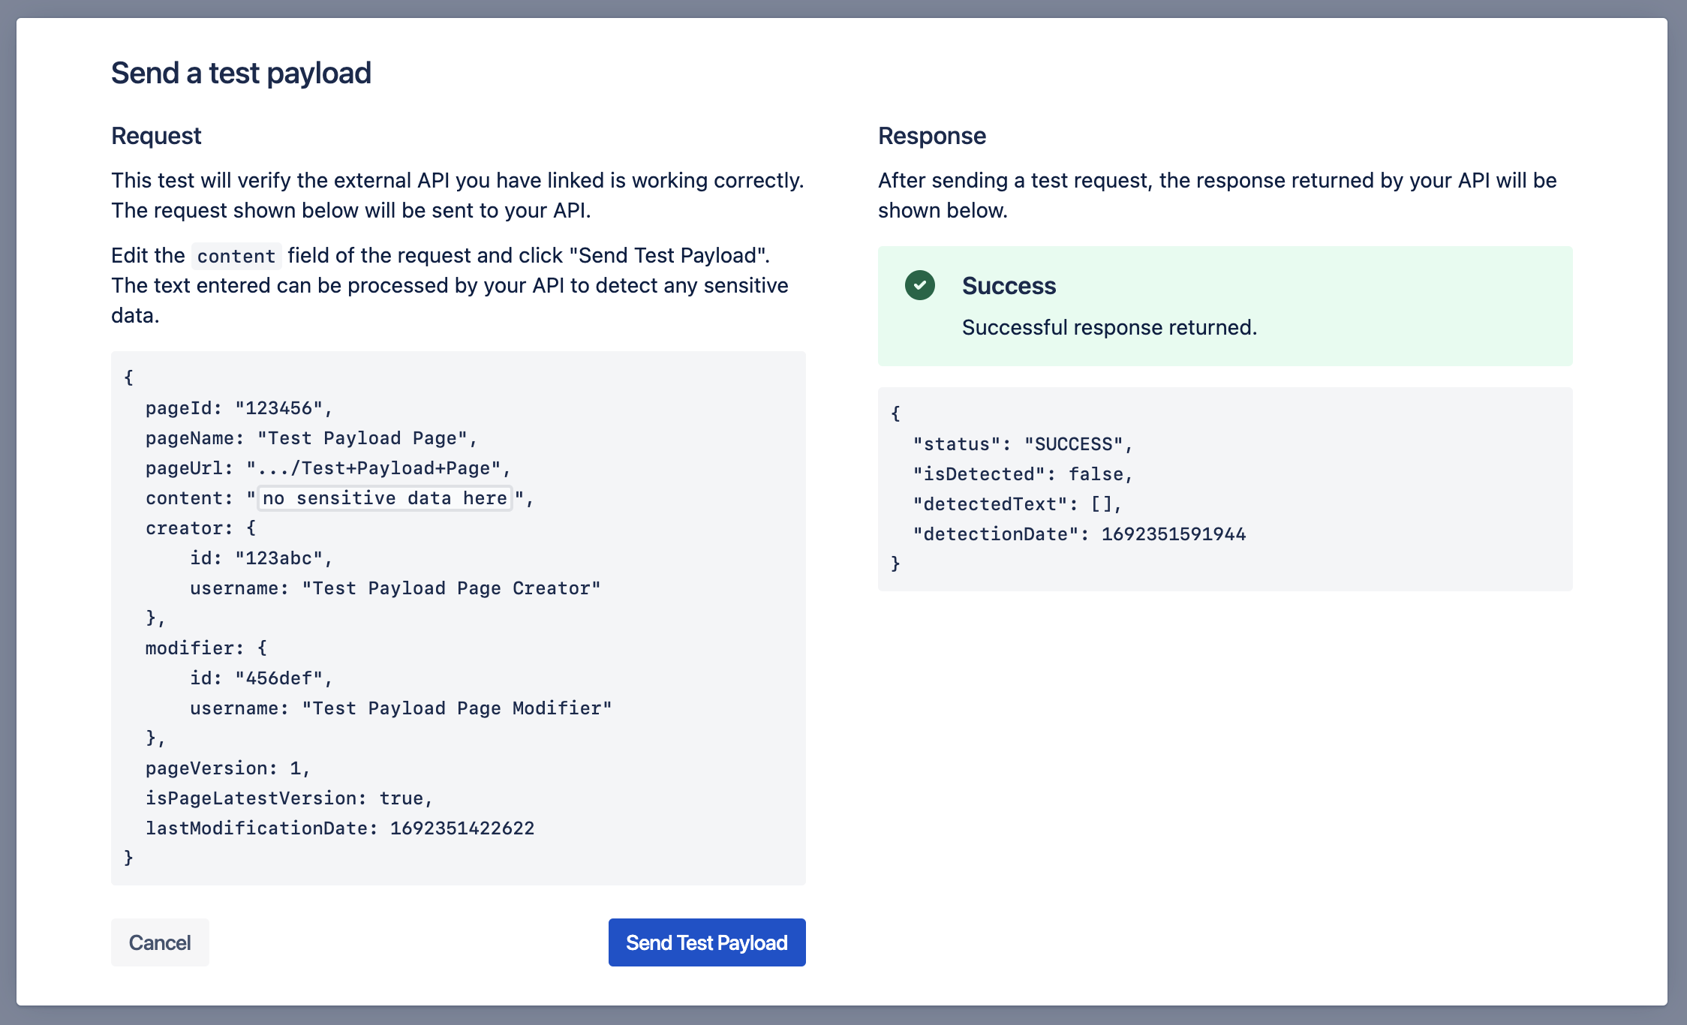Click the creator username line
Image resolution: width=1687 pixels, height=1025 pixels.
pos(395,588)
